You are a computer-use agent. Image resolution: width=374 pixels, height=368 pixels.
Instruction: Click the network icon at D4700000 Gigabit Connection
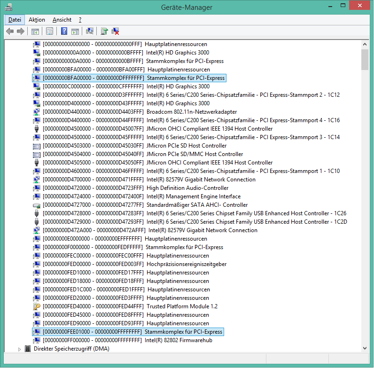coord(37,180)
